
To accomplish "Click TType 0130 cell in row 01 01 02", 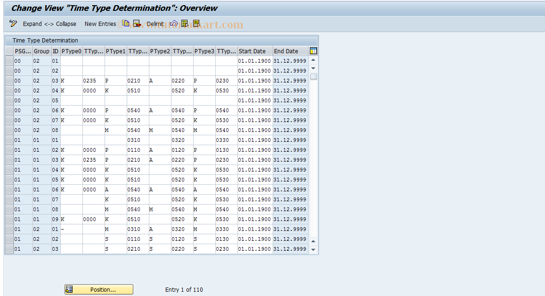I will (x=227, y=150).
